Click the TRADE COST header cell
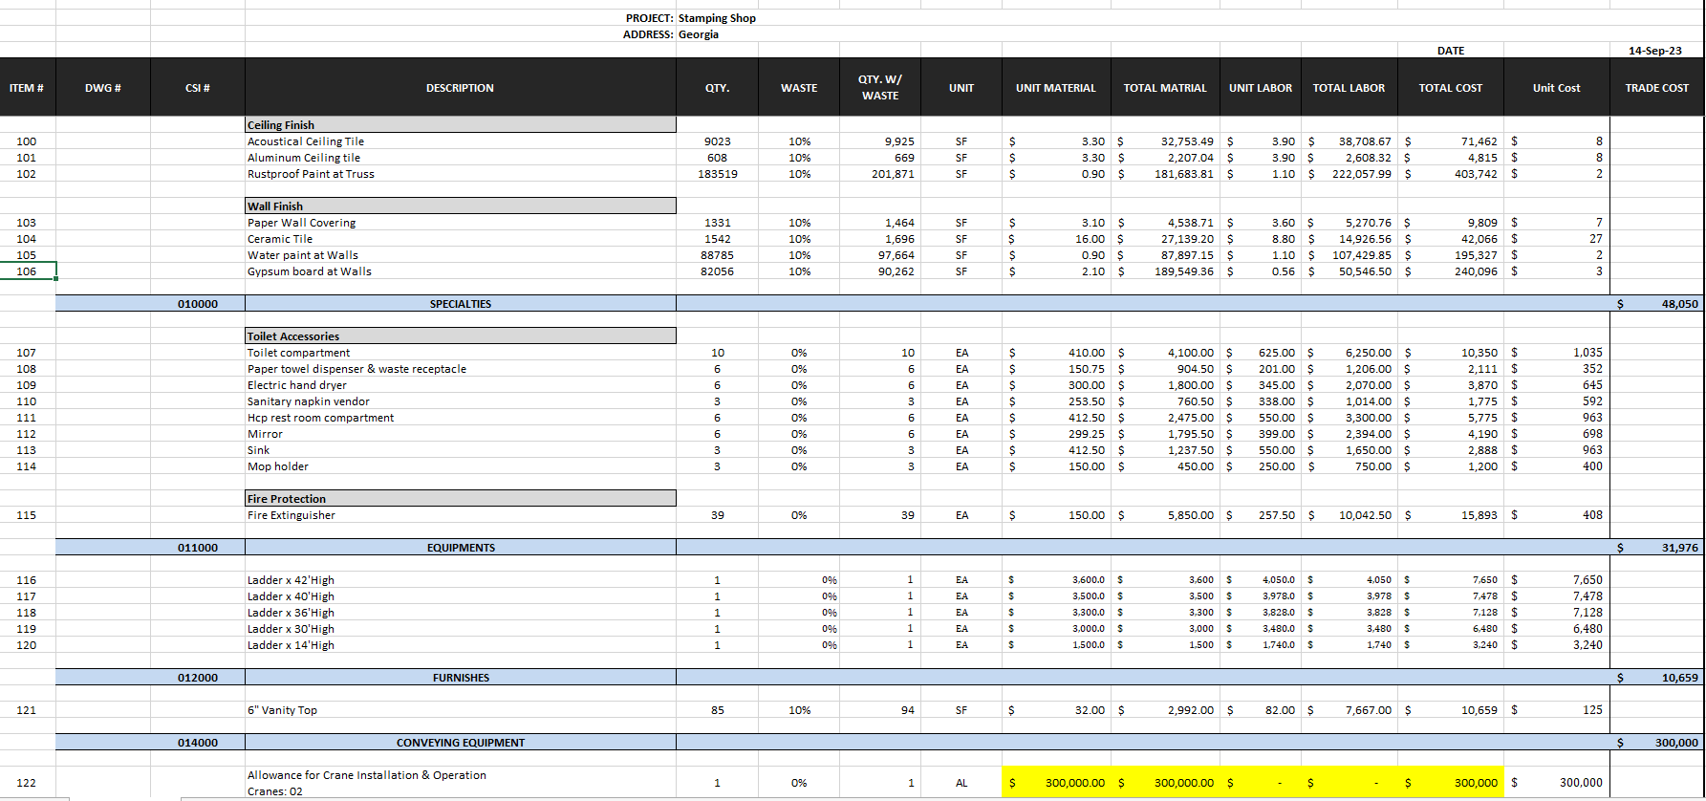1706x801 pixels. (1656, 88)
